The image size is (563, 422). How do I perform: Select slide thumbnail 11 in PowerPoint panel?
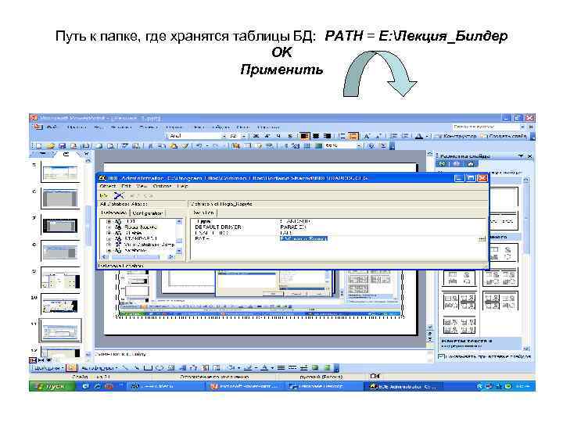tap(60, 331)
